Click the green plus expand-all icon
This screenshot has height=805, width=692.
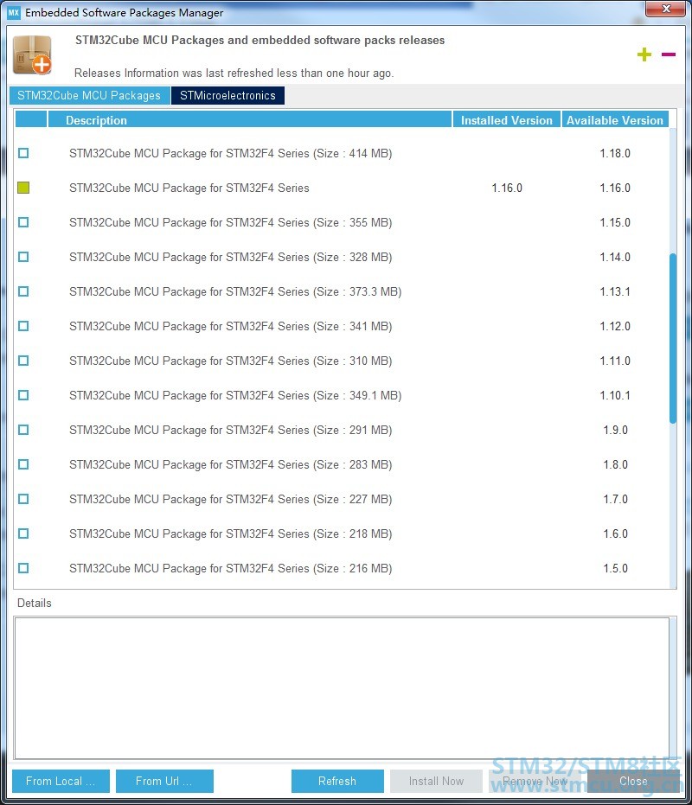click(644, 54)
